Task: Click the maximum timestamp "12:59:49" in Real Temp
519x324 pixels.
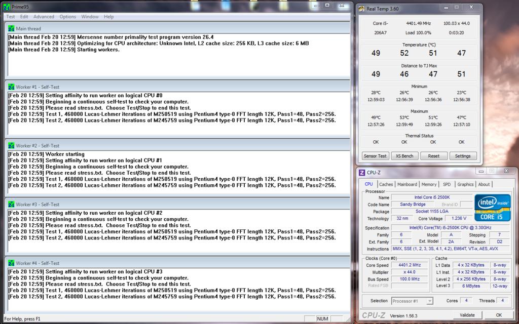Action: pyautogui.click(x=404, y=125)
